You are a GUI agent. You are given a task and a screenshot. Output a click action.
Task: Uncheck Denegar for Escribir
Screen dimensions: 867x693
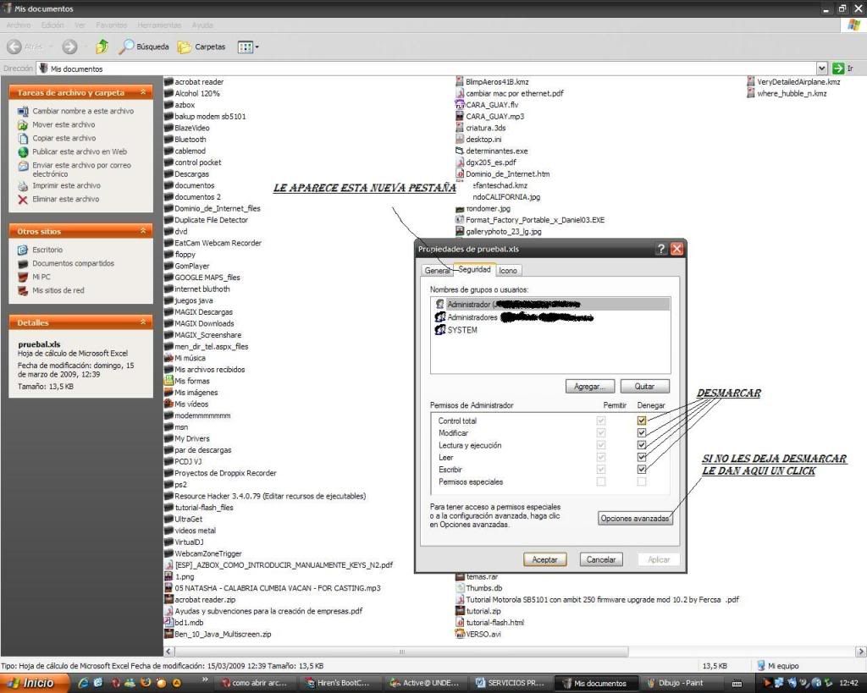642,469
